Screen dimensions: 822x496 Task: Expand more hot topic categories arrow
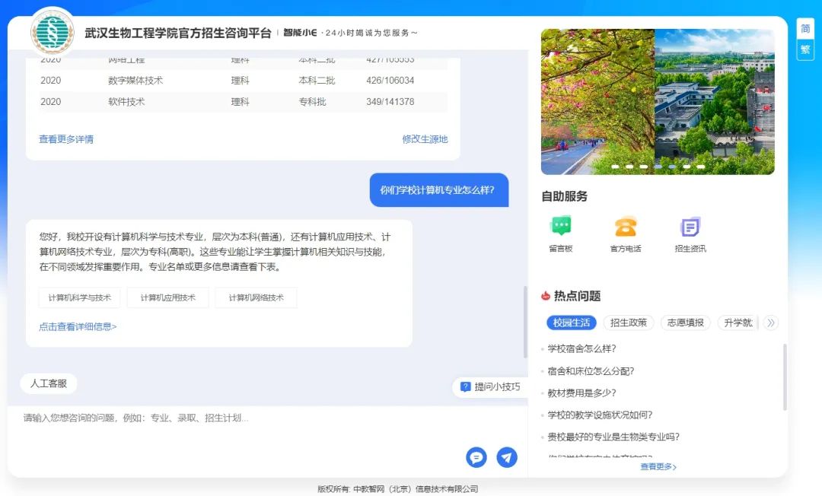[x=770, y=323]
